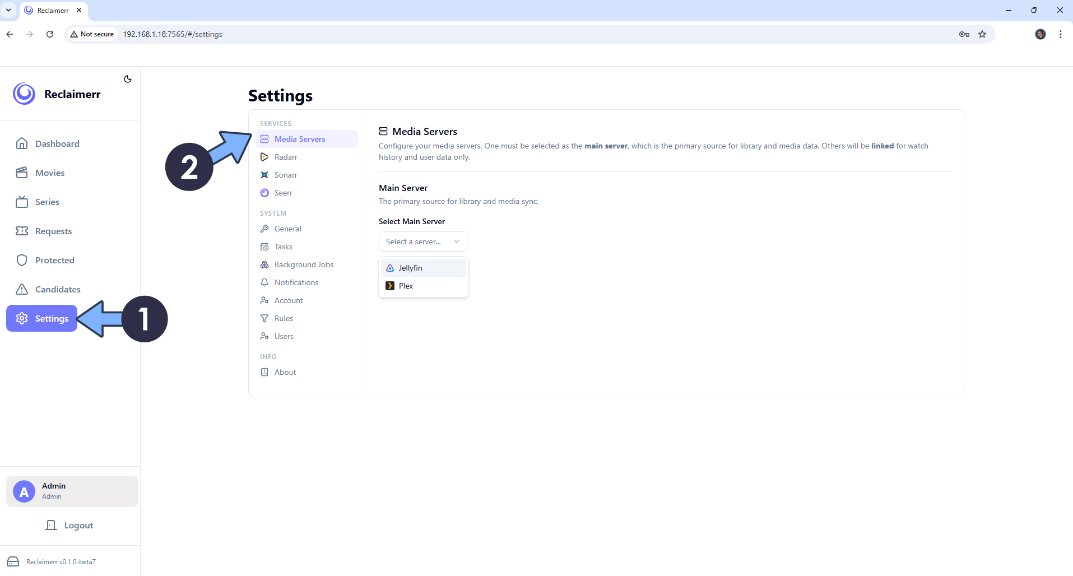Open the Notifications settings bell
The image size is (1073, 576).
click(296, 282)
